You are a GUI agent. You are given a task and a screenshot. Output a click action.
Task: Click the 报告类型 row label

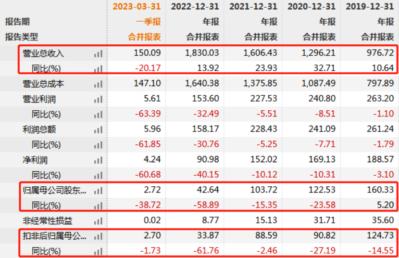coord(21,37)
